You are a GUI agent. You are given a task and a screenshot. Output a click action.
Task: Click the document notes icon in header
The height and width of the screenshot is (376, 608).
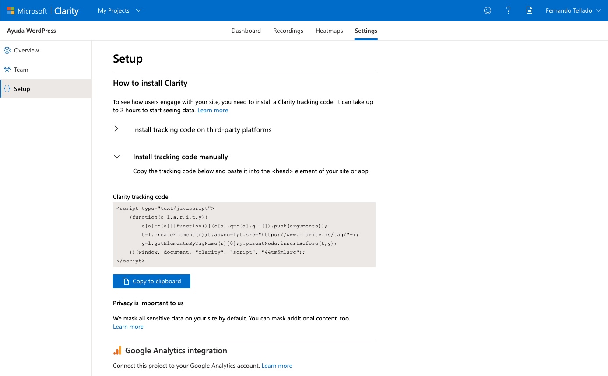coord(529,10)
